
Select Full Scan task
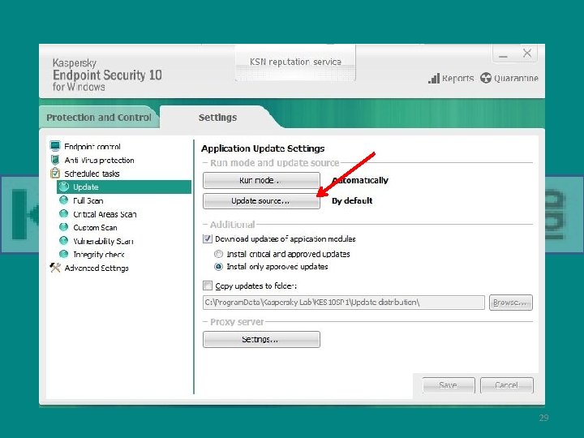tap(88, 201)
